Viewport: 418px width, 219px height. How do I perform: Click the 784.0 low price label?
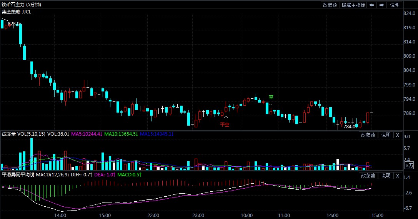click(349, 127)
